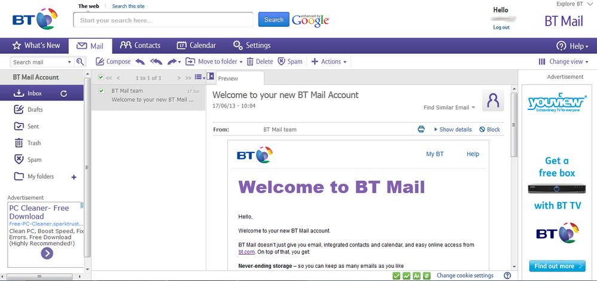Select the Mail tab
Screen dimensions: 597x281
(90, 46)
